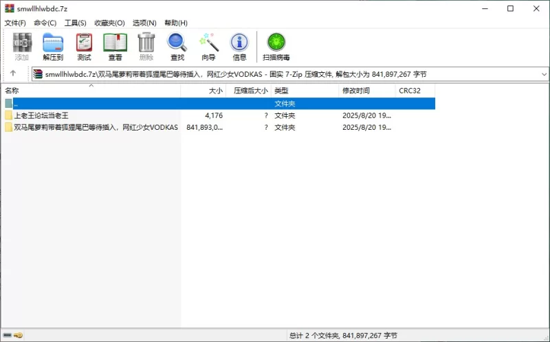Sort by the 类型 column header
Screen dimensions: 550x342
click(305, 91)
